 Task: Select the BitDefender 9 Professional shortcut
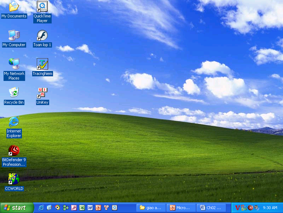pos(14,156)
